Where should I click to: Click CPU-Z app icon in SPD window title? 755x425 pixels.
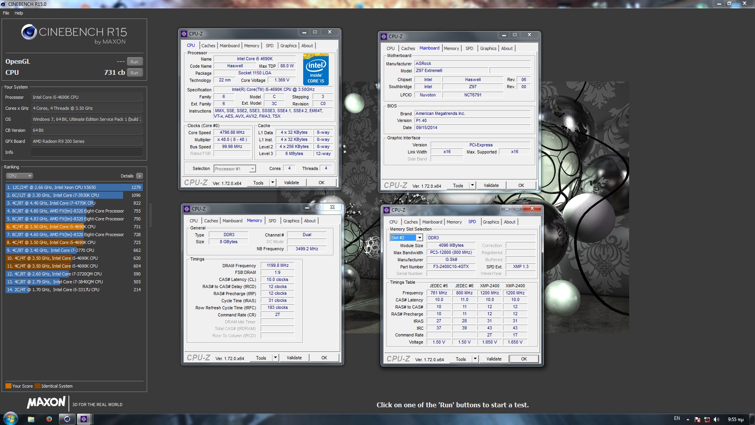click(x=387, y=210)
